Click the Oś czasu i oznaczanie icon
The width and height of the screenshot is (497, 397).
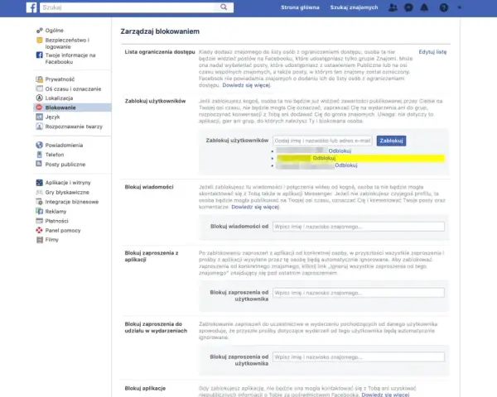click(39, 88)
